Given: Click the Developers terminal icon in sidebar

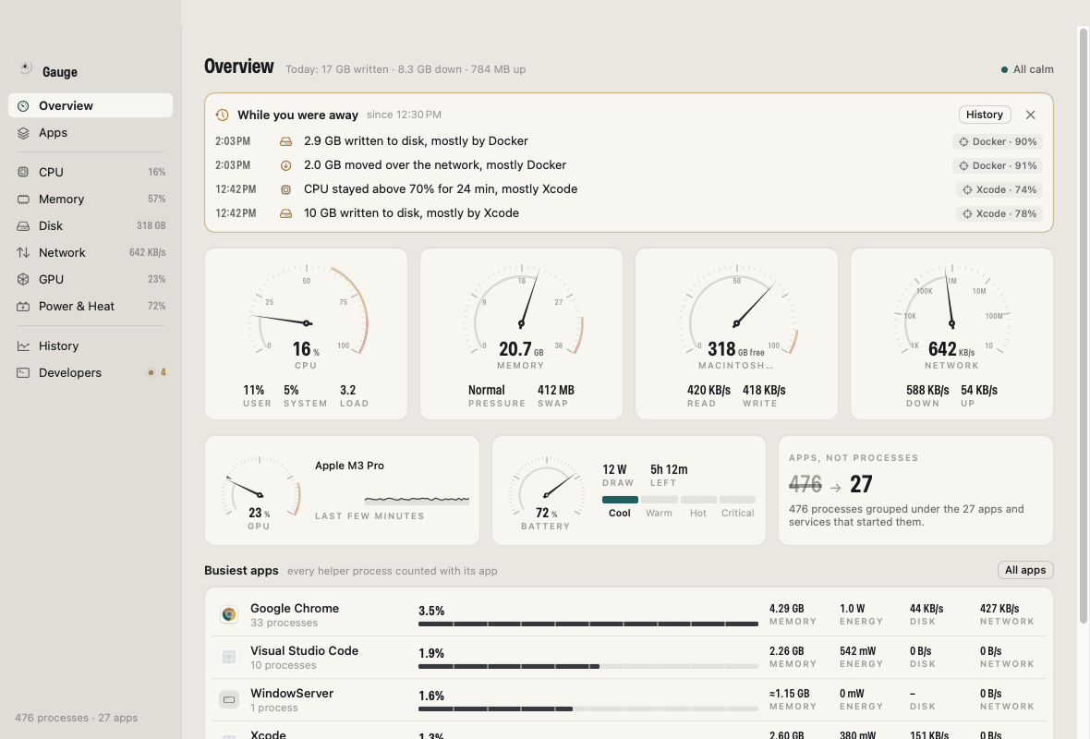Looking at the screenshot, I should pyautogui.click(x=23, y=372).
